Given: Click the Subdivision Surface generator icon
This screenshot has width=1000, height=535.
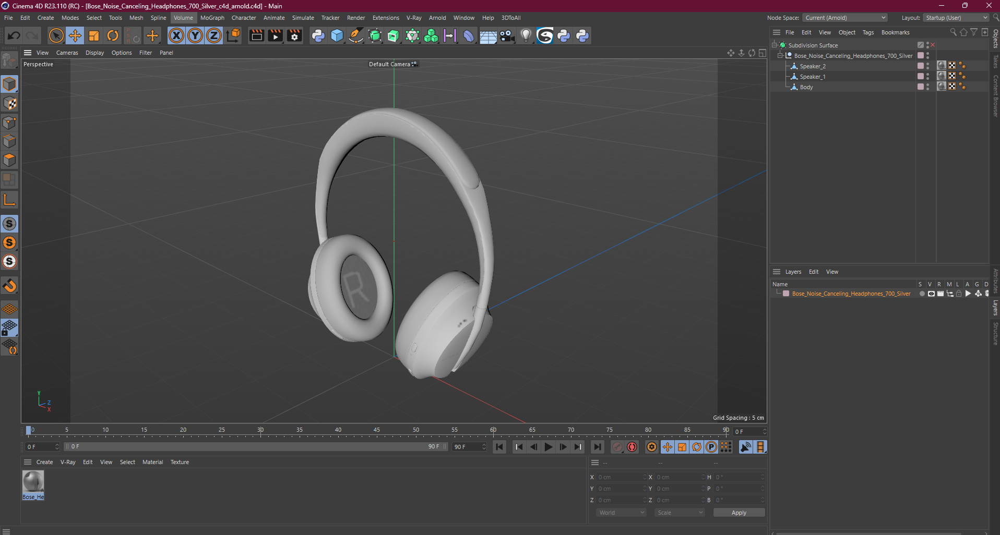Looking at the screenshot, I should [375, 35].
